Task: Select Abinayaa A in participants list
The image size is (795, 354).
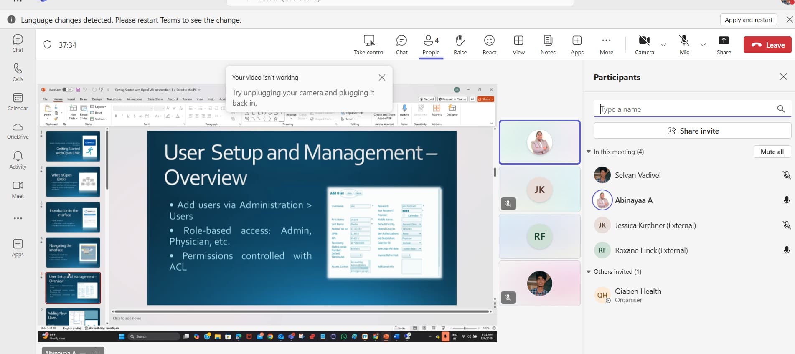Action: (x=691, y=200)
